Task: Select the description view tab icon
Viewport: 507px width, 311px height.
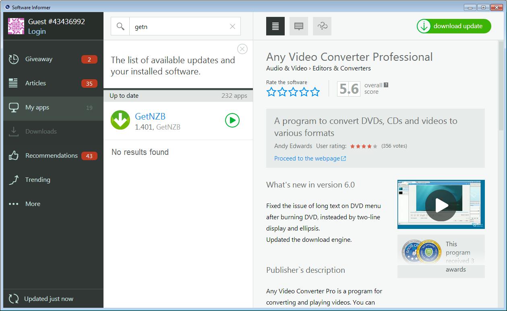Action: [x=275, y=26]
